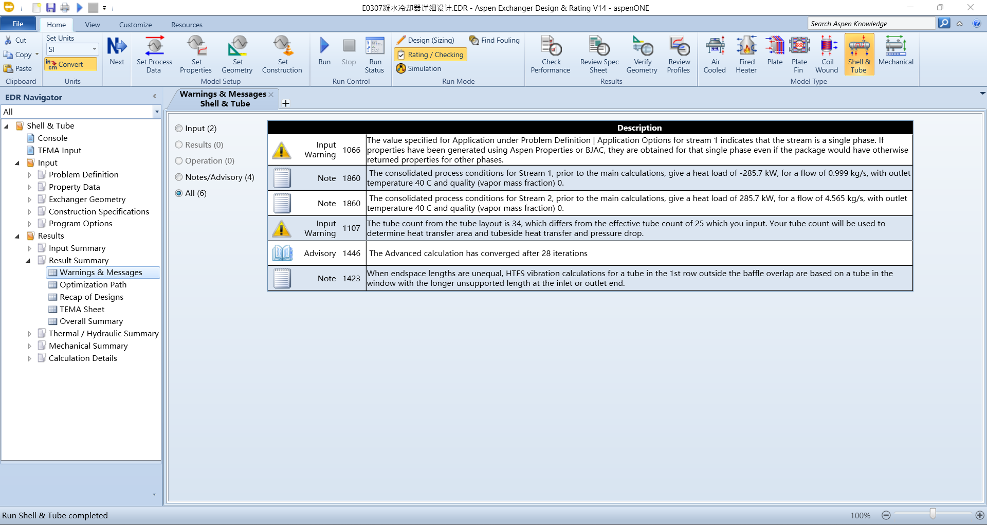Switch to the View ribbon tab
This screenshot has height=525, width=987.
[x=93, y=25]
